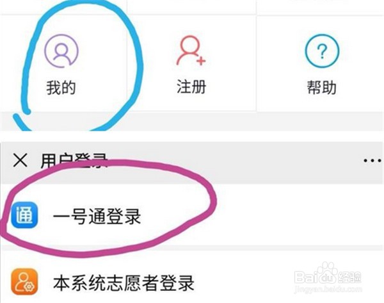
Task: Close the 用户登录 page with X
Action: 20,160
